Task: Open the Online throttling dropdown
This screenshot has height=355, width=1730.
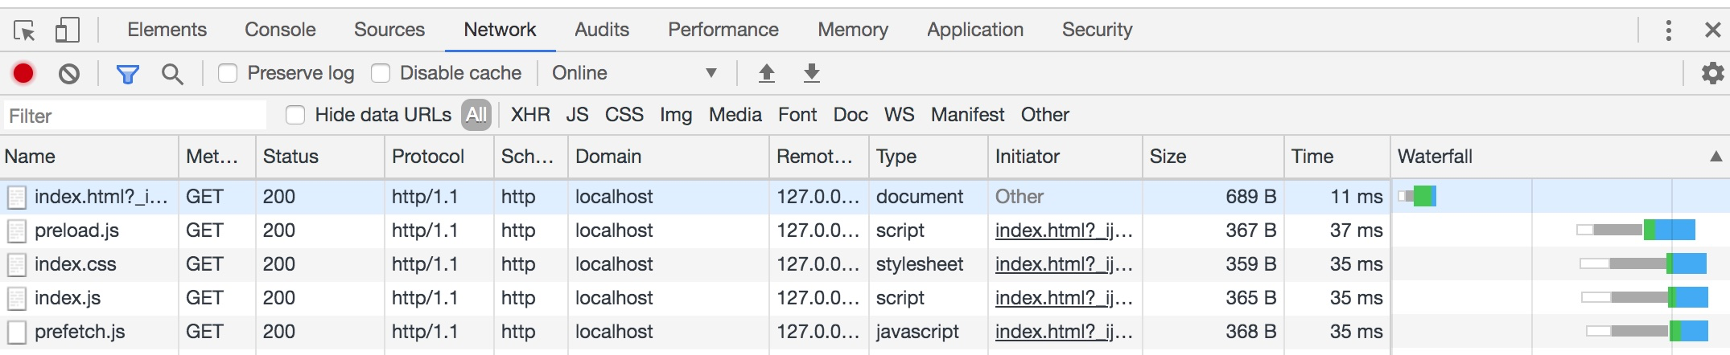Action: pos(633,73)
